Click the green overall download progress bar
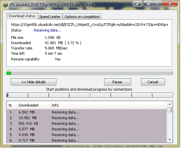 pos(90,72)
